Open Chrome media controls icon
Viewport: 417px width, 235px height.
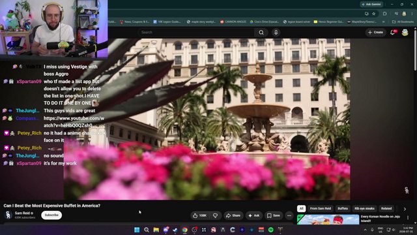pos(396,14)
